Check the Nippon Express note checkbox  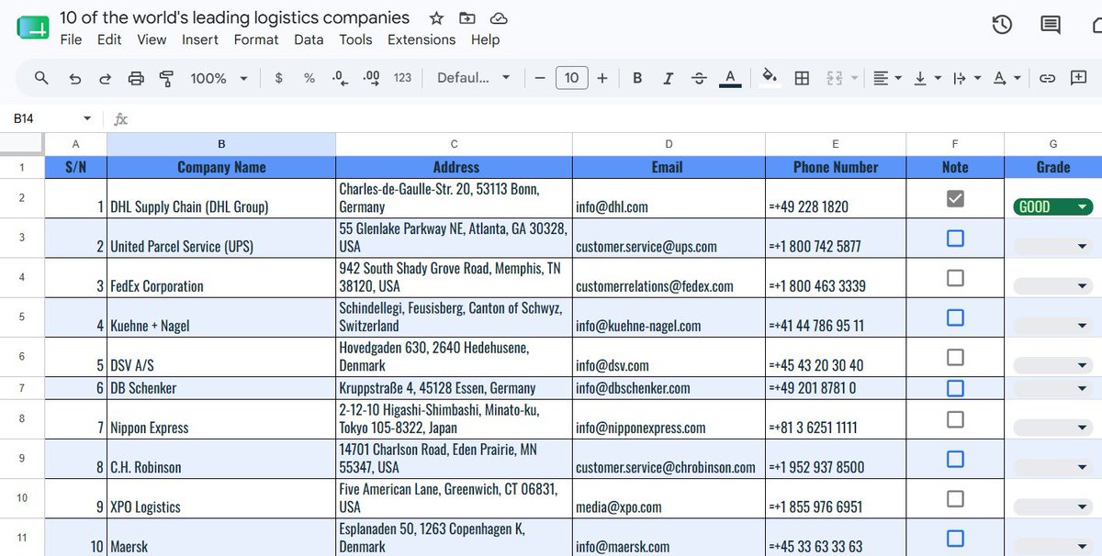click(x=955, y=419)
